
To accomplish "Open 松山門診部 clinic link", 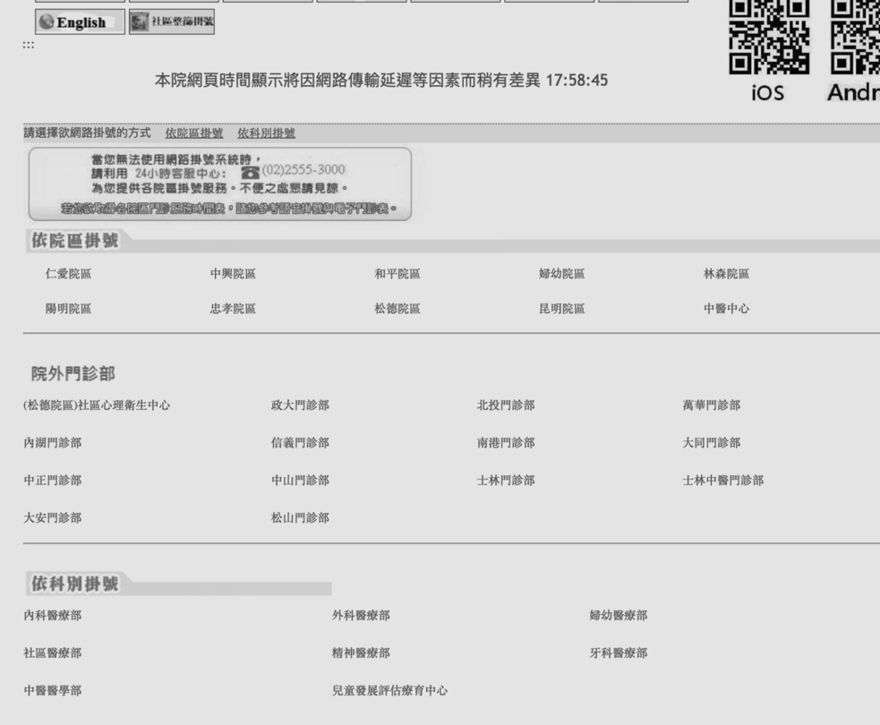I will pyautogui.click(x=300, y=518).
